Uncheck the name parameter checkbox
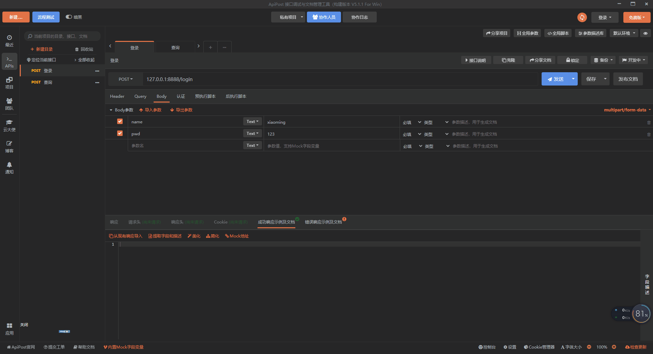Image resolution: width=653 pixels, height=354 pixels. point(120,121)
